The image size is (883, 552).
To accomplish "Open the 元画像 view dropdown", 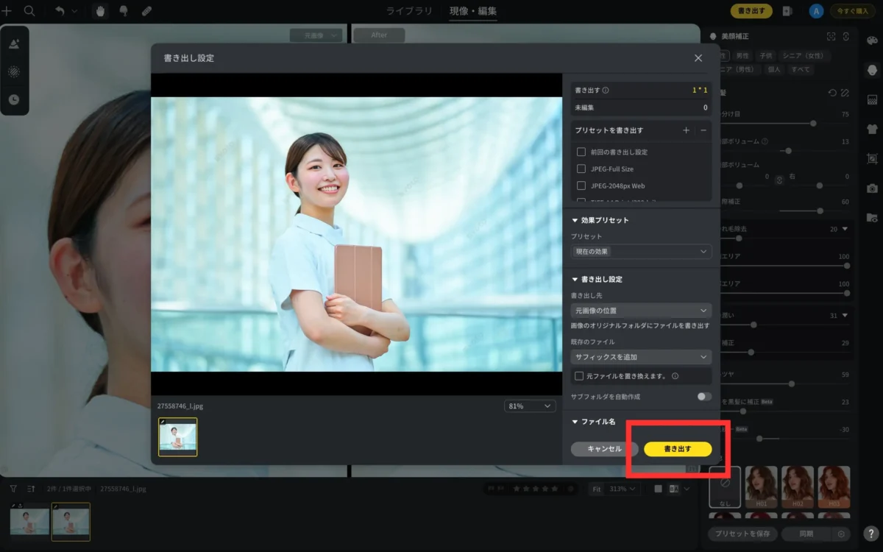I will (316, 35).
